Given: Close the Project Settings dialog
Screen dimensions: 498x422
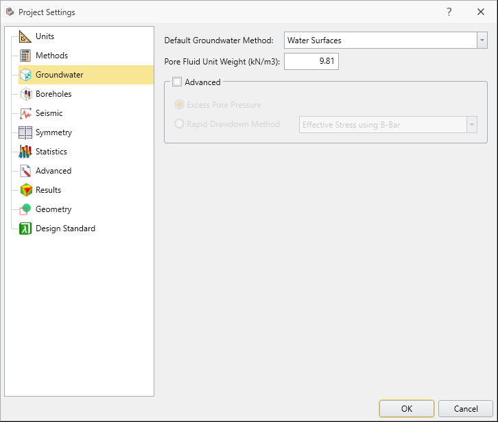Looking at the screenshot, I should 481,12.
